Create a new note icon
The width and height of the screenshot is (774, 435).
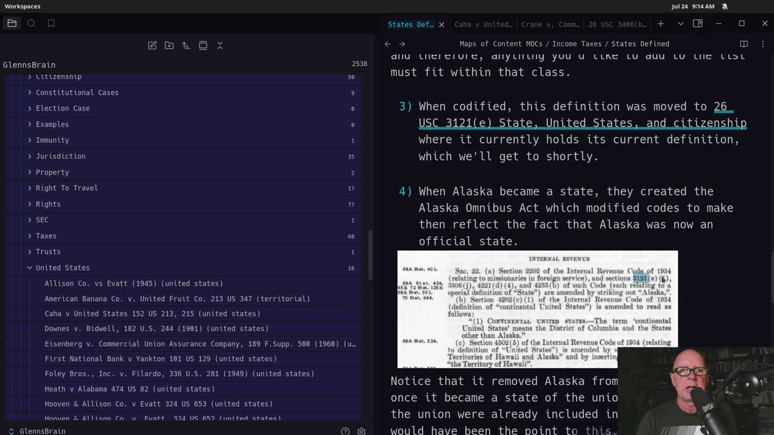[152, 45]
